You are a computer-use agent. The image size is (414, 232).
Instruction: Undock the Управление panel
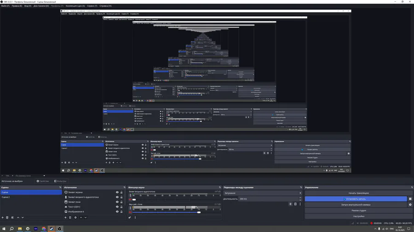point(412,187)
